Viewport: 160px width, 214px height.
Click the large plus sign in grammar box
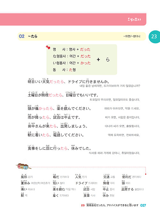pos(98,59)
